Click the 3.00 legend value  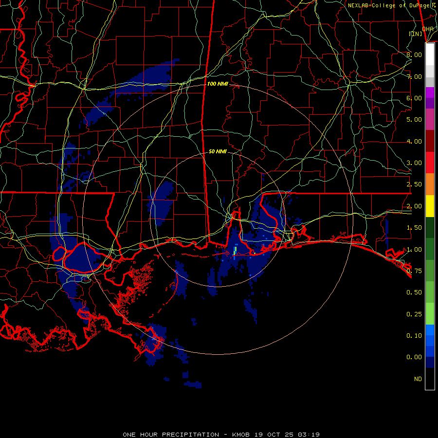pos(414,163)
